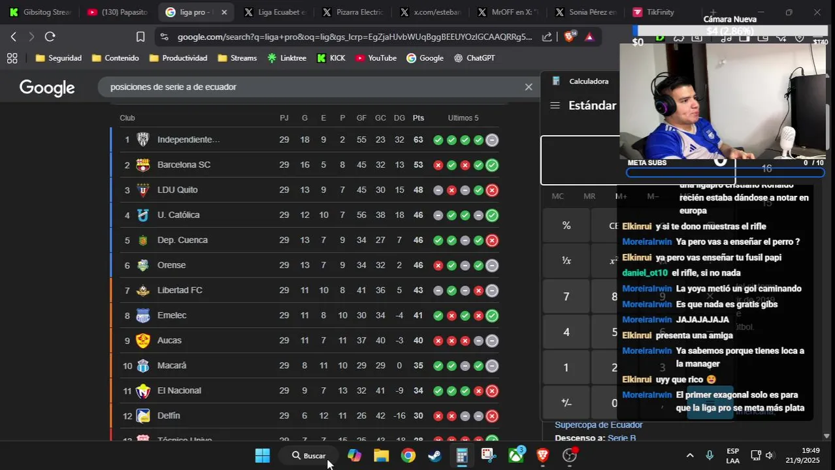Click the 7 key in Calculator
Screen dimensions: 835x470
(566, 297)
